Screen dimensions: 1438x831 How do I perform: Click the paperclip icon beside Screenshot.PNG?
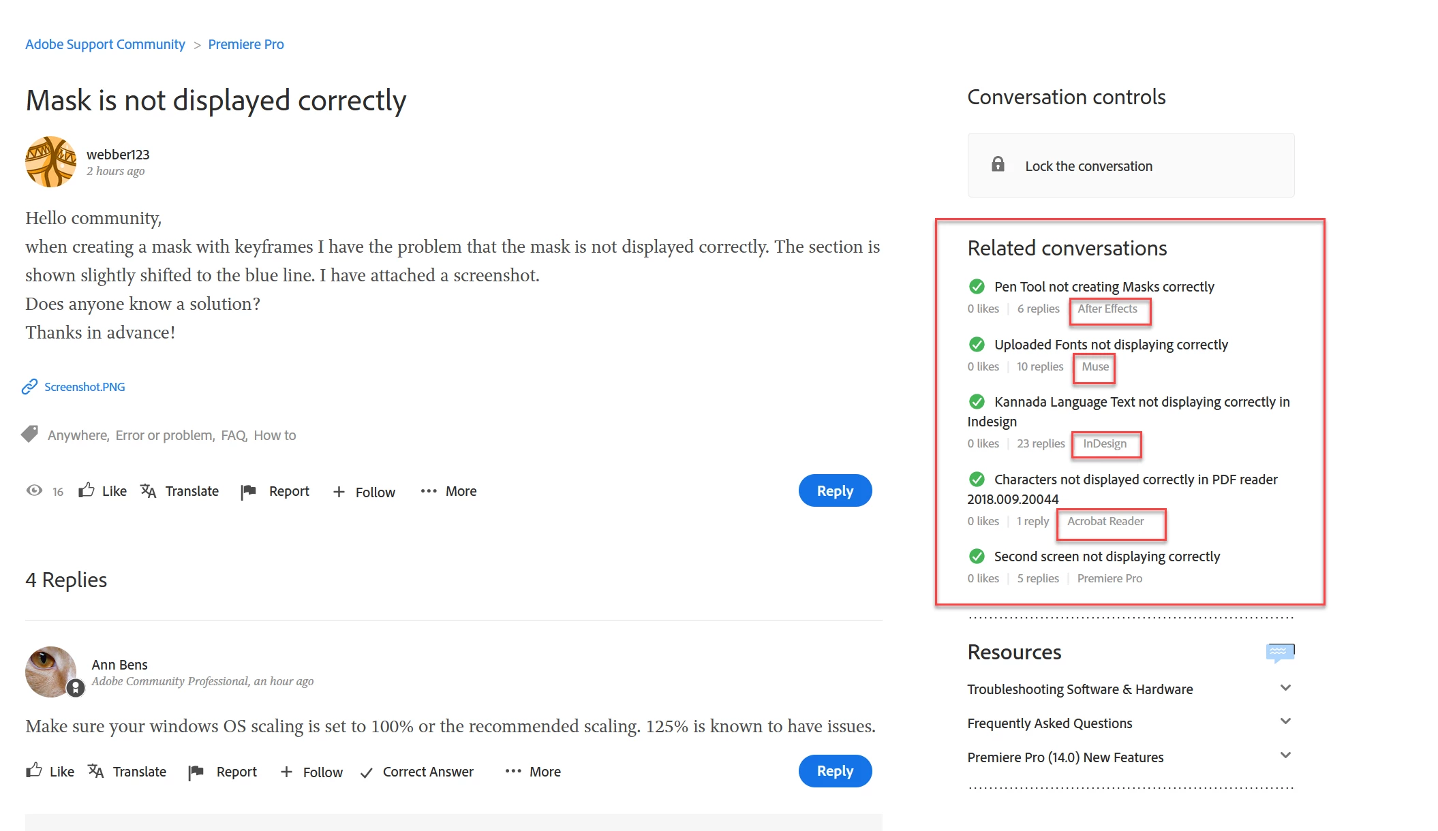click(29, 387)
